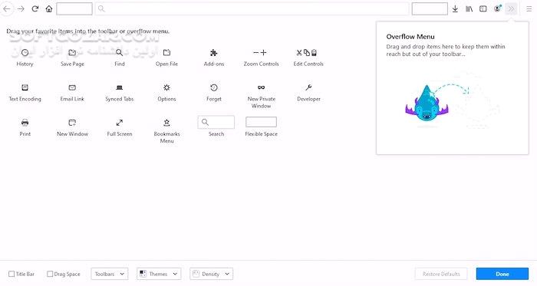Image resolution: width=537 pixels, height=286 pixels.
Task: Open the hamburger application menu
Action: (529, 9)
